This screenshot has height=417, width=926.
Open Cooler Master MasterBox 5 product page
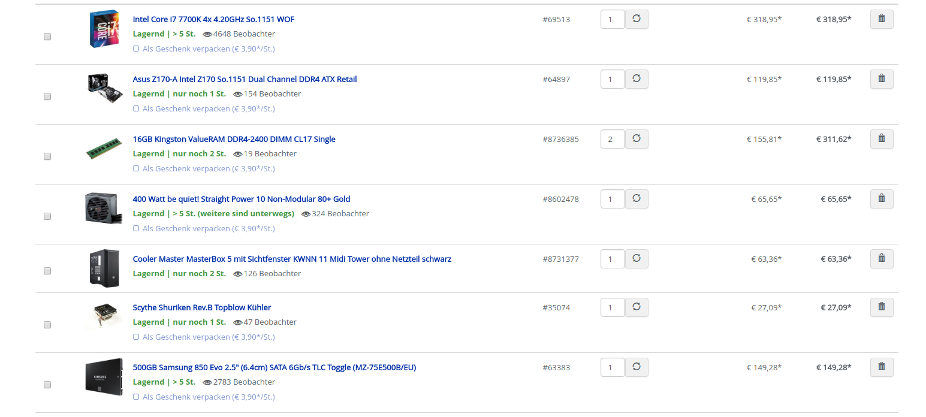tap(292, 259)
